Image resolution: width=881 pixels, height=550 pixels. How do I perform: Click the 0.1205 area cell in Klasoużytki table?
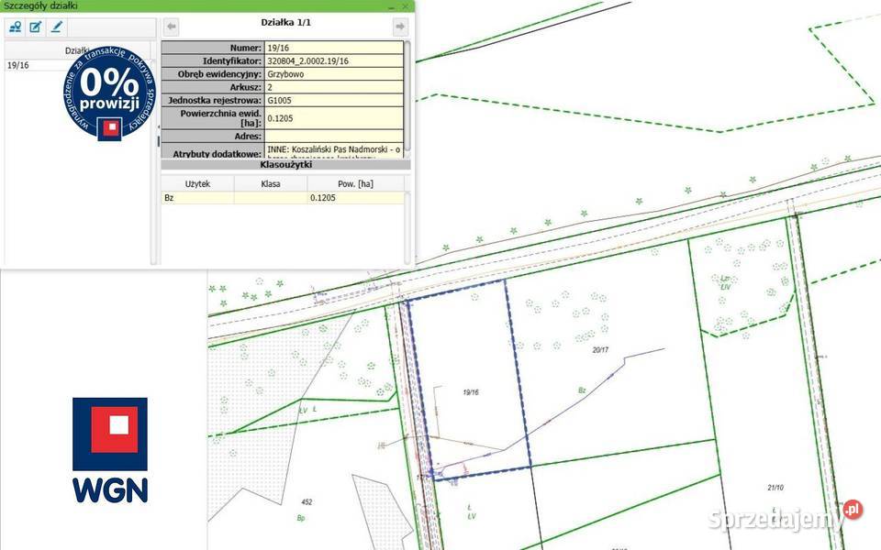355,198
